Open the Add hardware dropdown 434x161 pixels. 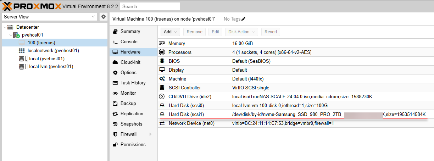tap(170, 32)
